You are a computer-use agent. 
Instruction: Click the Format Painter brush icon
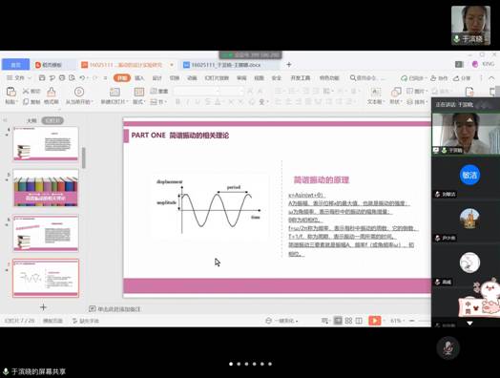(51, 92)
